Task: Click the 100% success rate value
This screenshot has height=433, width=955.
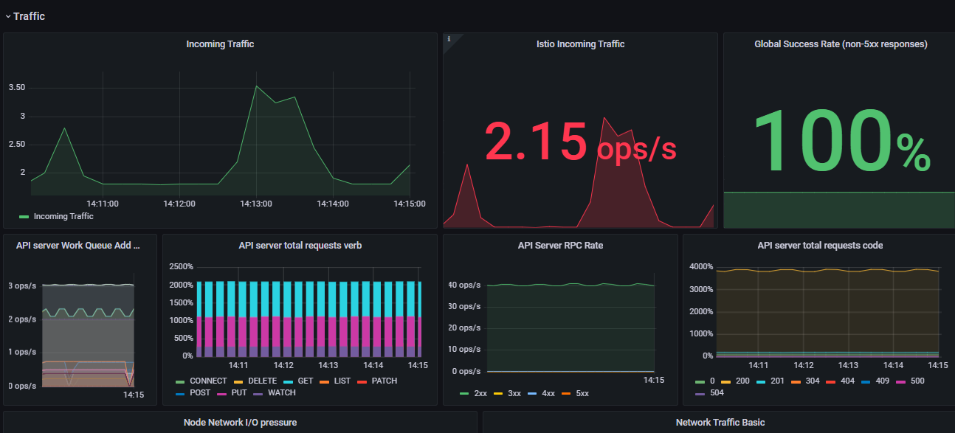Action: click(841, 141)
